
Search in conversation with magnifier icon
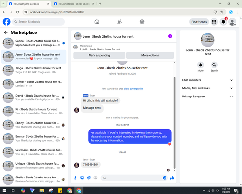pos(214,65)
